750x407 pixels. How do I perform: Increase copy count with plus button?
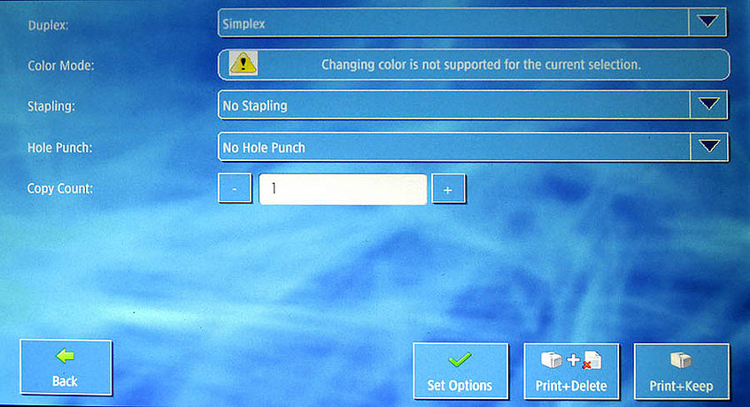(x=448, y=189)
